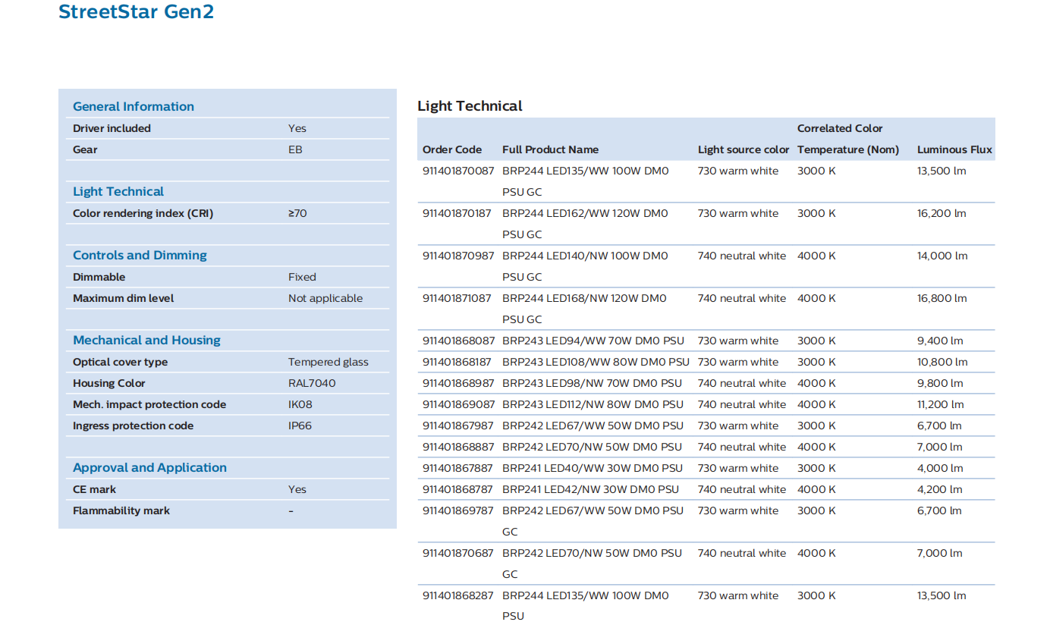Click order code 911401871087
The width and height of the screenshot is (1050, 625).
click(457, 298)
